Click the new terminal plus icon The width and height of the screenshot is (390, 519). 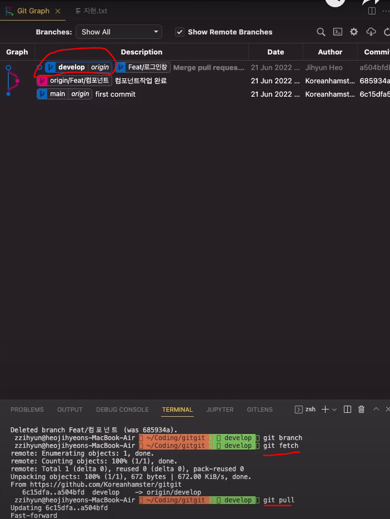325,410
